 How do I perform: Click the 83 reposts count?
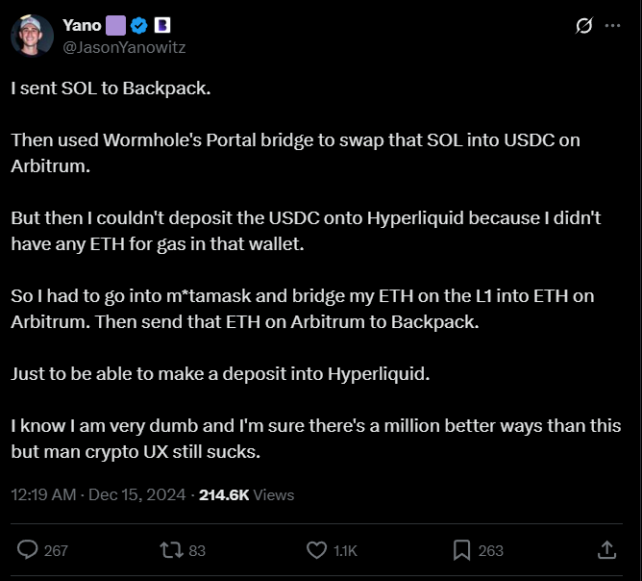[197, 551]
